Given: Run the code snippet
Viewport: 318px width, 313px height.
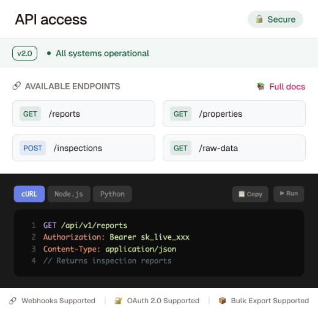Looking at the screenshot, I should [289, 194].
